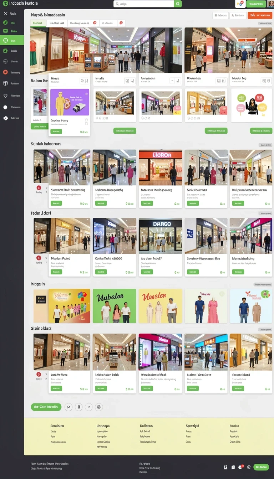This screenshot has height=479, width=274.
Task: Click the icon pair on the Mursb card
Action: (85, 81)
